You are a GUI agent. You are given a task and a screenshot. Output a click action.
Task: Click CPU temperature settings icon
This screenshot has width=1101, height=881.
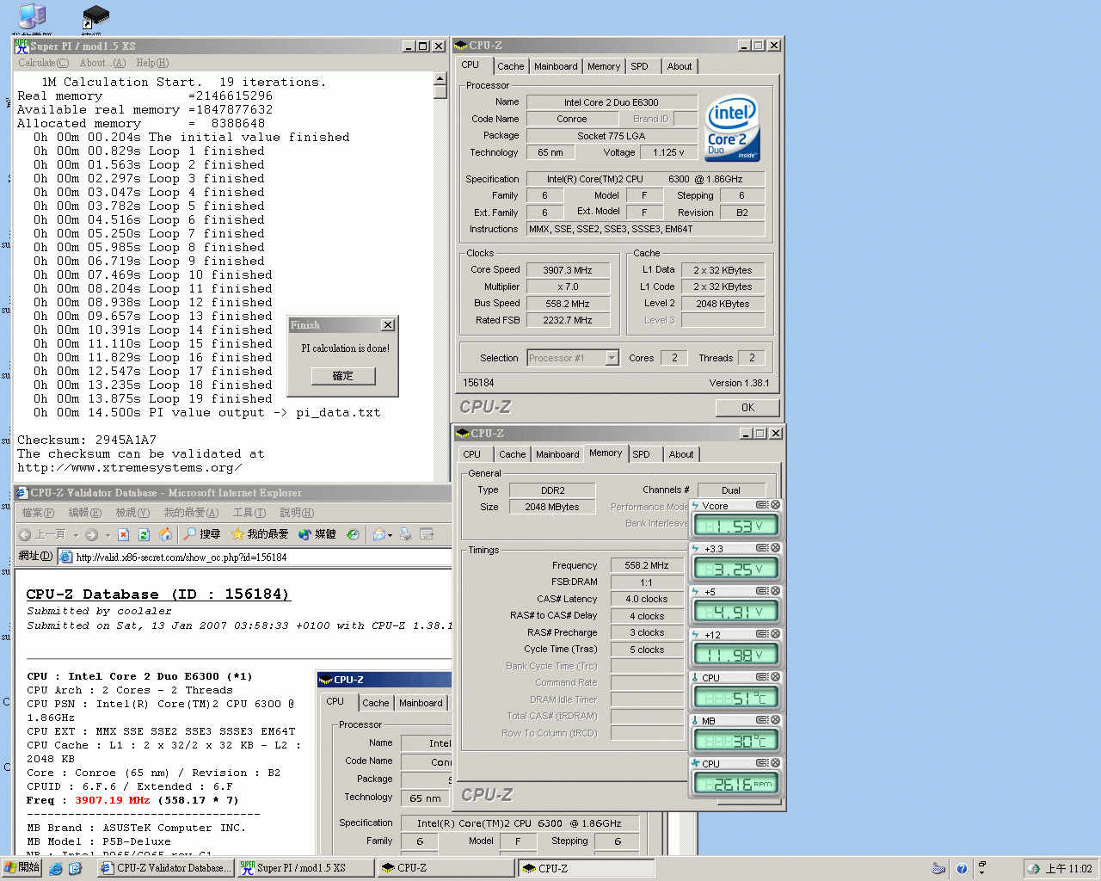coord(761,677)
